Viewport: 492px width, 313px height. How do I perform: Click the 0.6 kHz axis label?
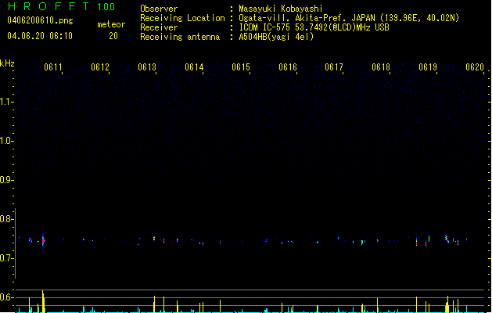[x=6, y=297]
